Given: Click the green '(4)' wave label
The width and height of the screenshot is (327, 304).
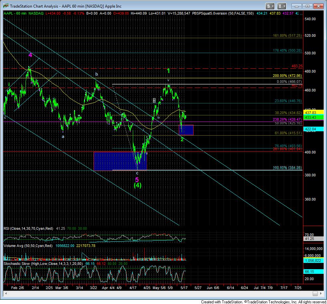Looking at the screenshot, I should [x=138, y=185].
